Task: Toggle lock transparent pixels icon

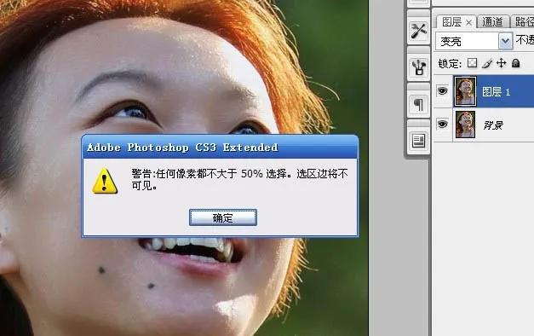Action: click(472, 63)
